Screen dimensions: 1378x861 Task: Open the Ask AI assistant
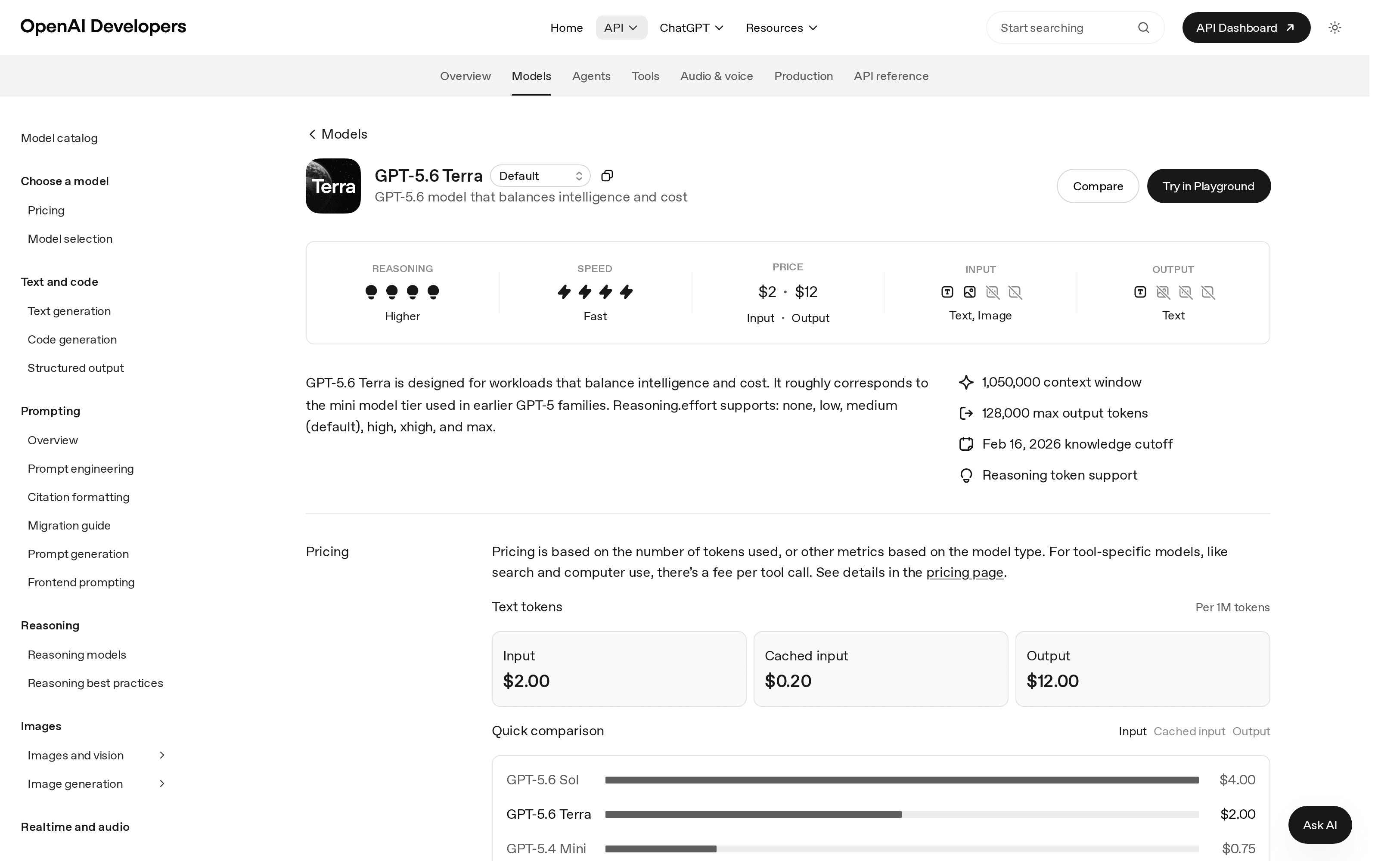click(x=1320, y=824)
